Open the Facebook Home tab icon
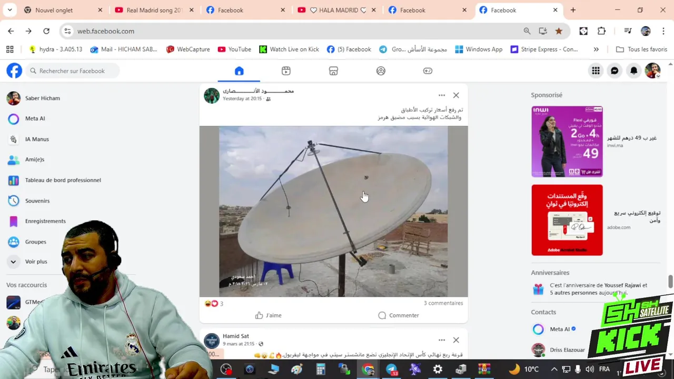 239,71
